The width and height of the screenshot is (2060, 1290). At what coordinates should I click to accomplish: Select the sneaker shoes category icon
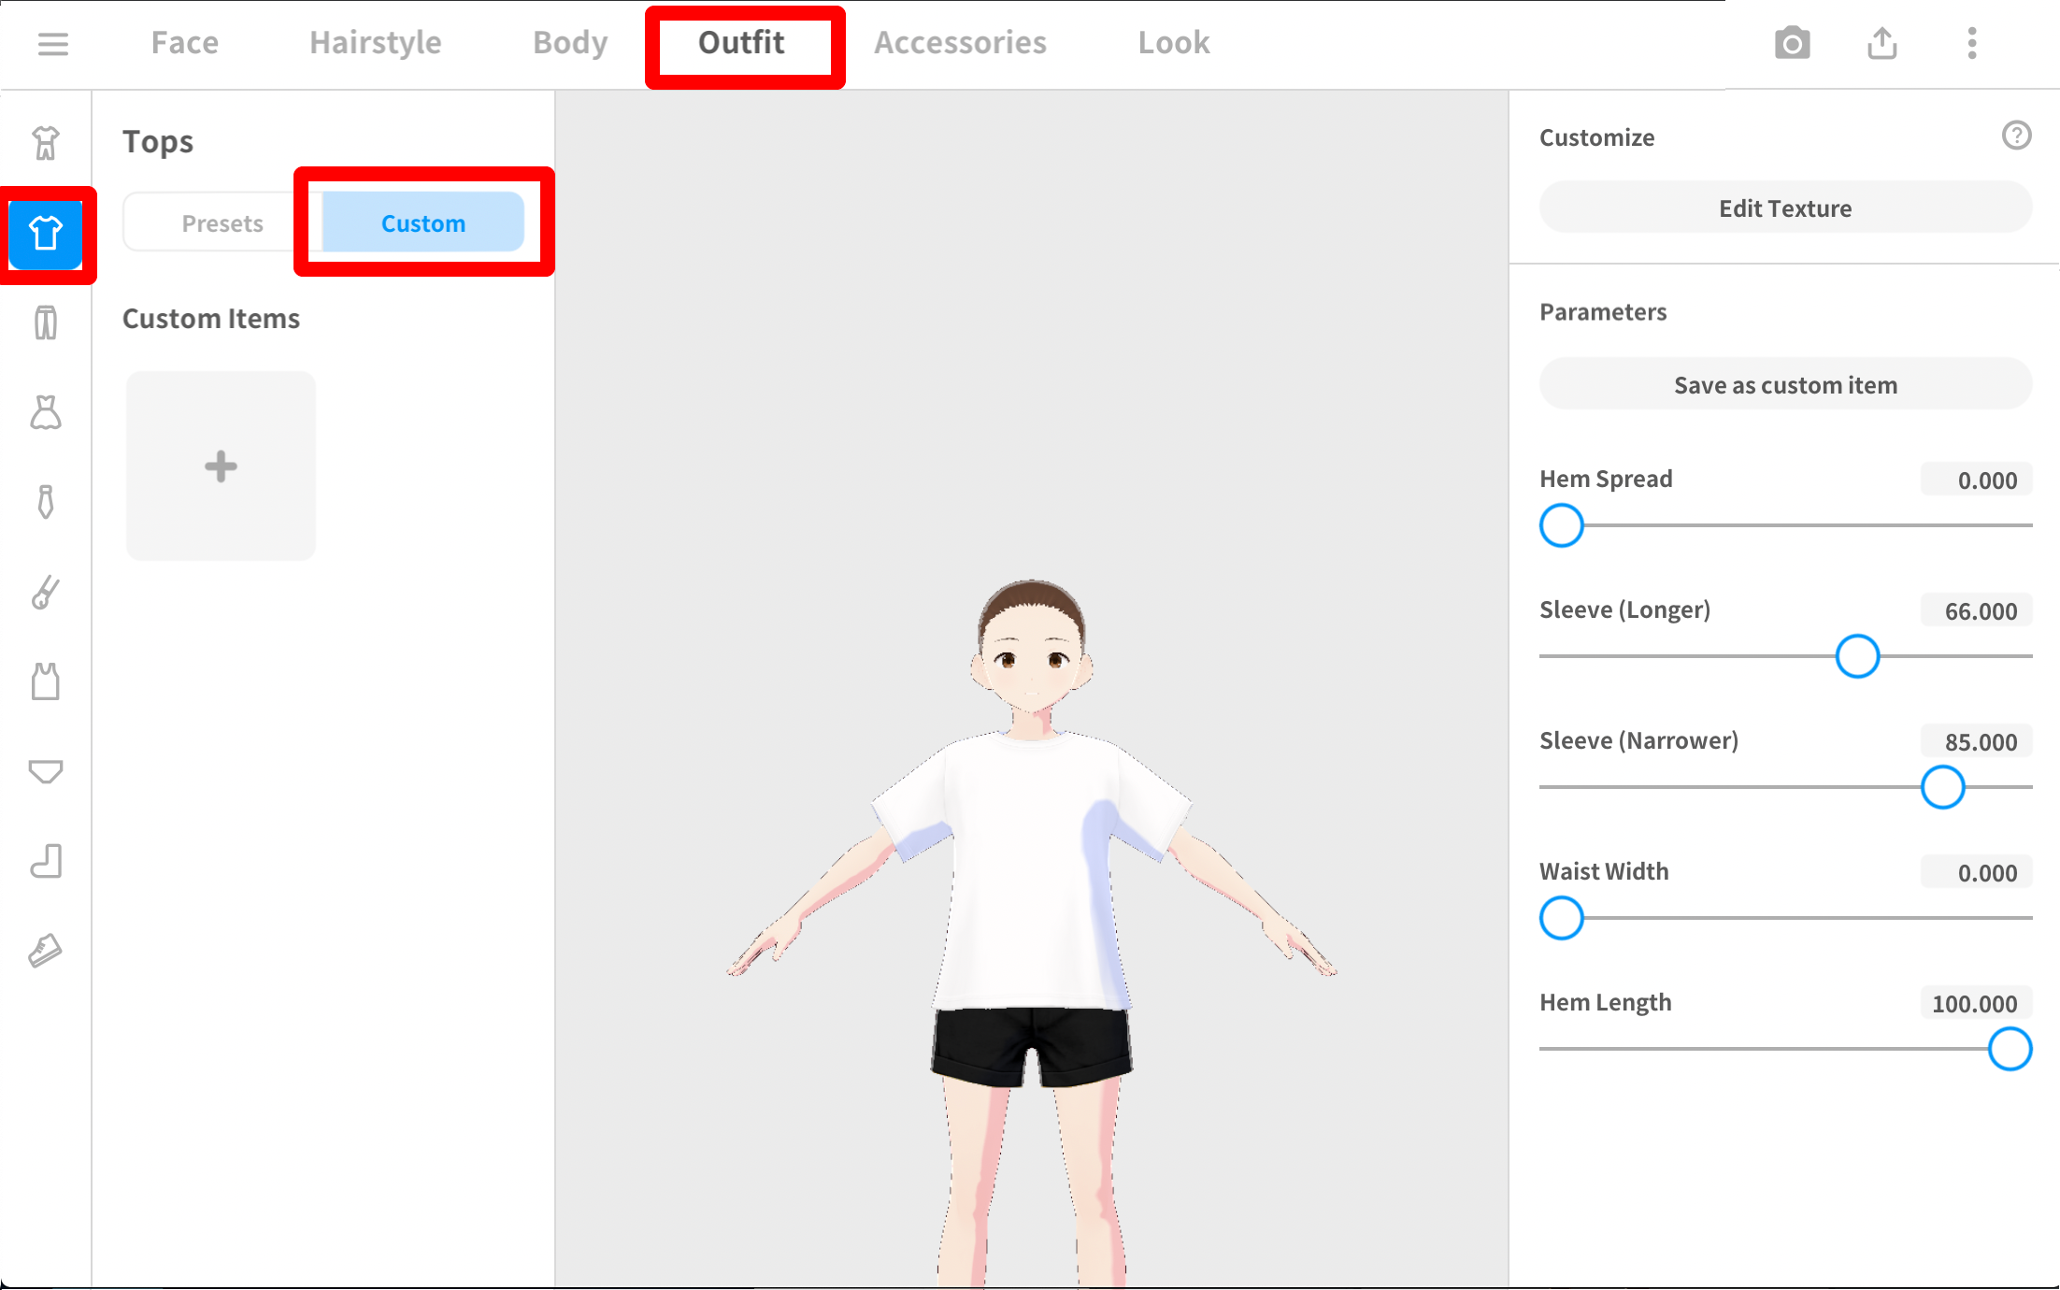click(46, 951)
